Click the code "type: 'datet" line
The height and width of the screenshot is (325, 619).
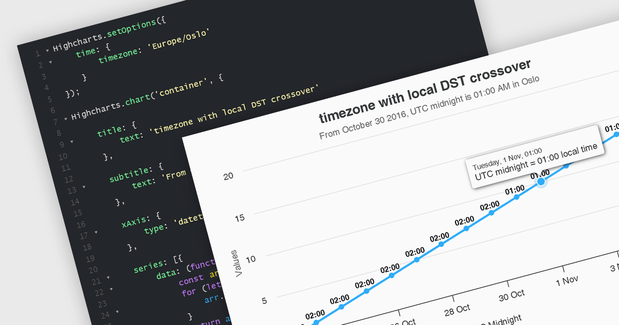(174, 224)
